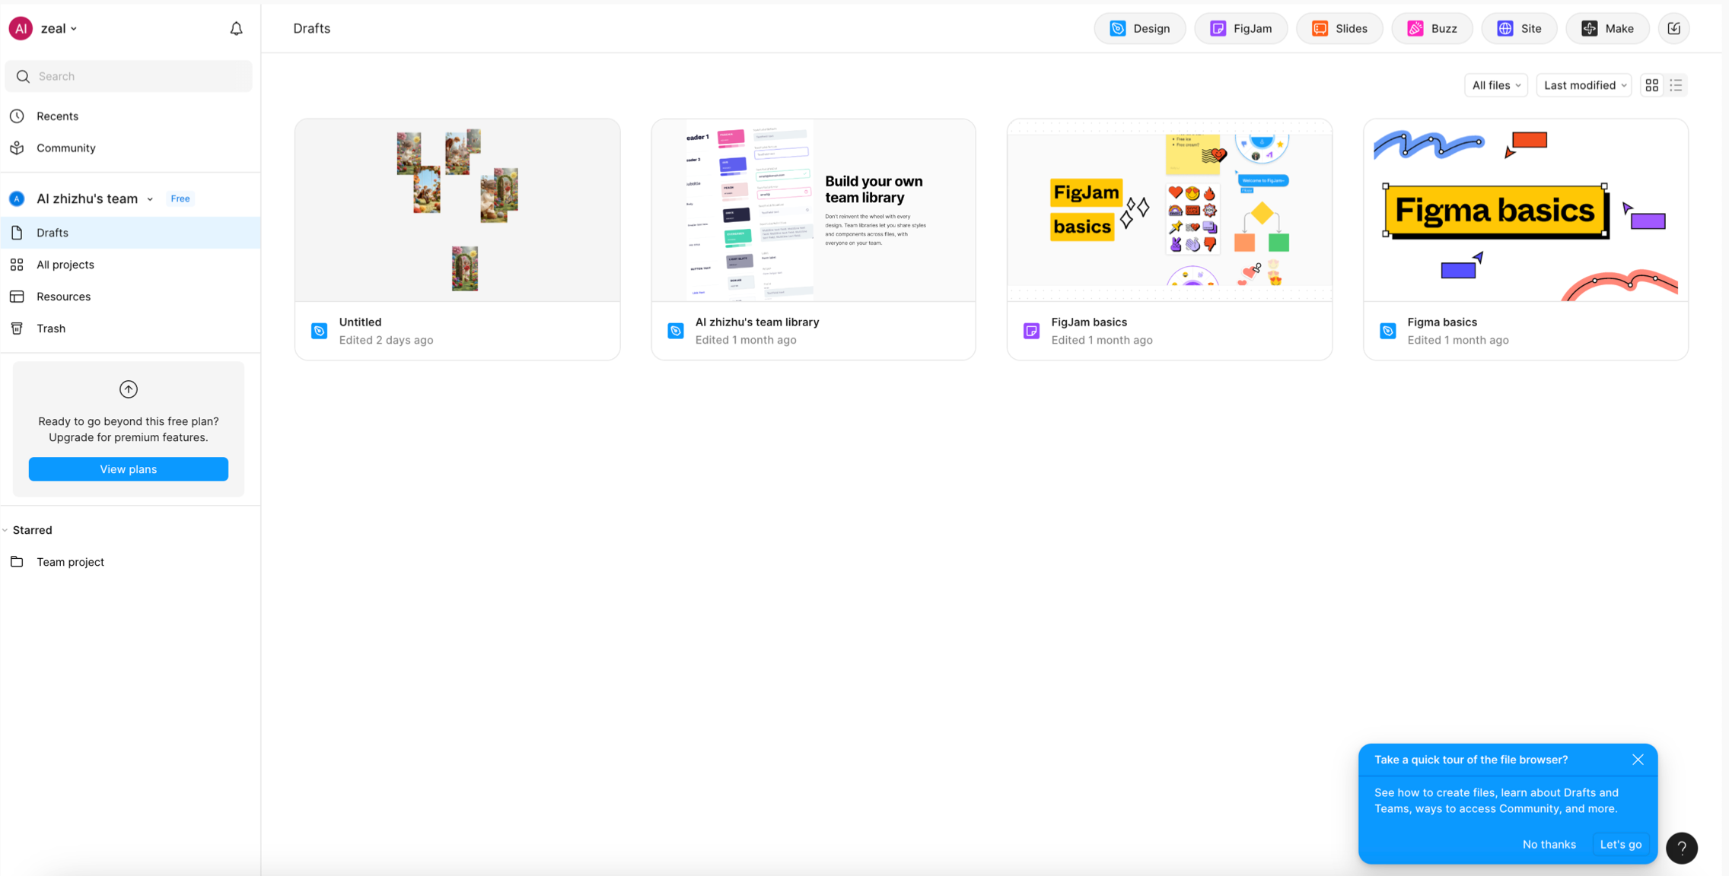Image resolution: width=1729 pixels, height=876 pixels.
Task: Click Let's go in the tour popup
Action: (x=1621, y=845)
